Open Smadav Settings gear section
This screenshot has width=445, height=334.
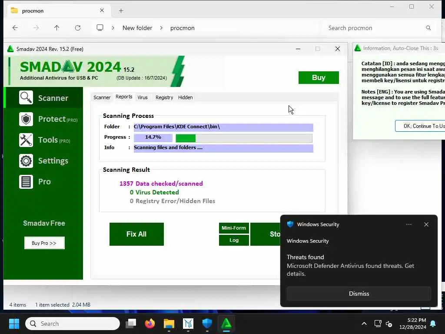click(44, 161)
